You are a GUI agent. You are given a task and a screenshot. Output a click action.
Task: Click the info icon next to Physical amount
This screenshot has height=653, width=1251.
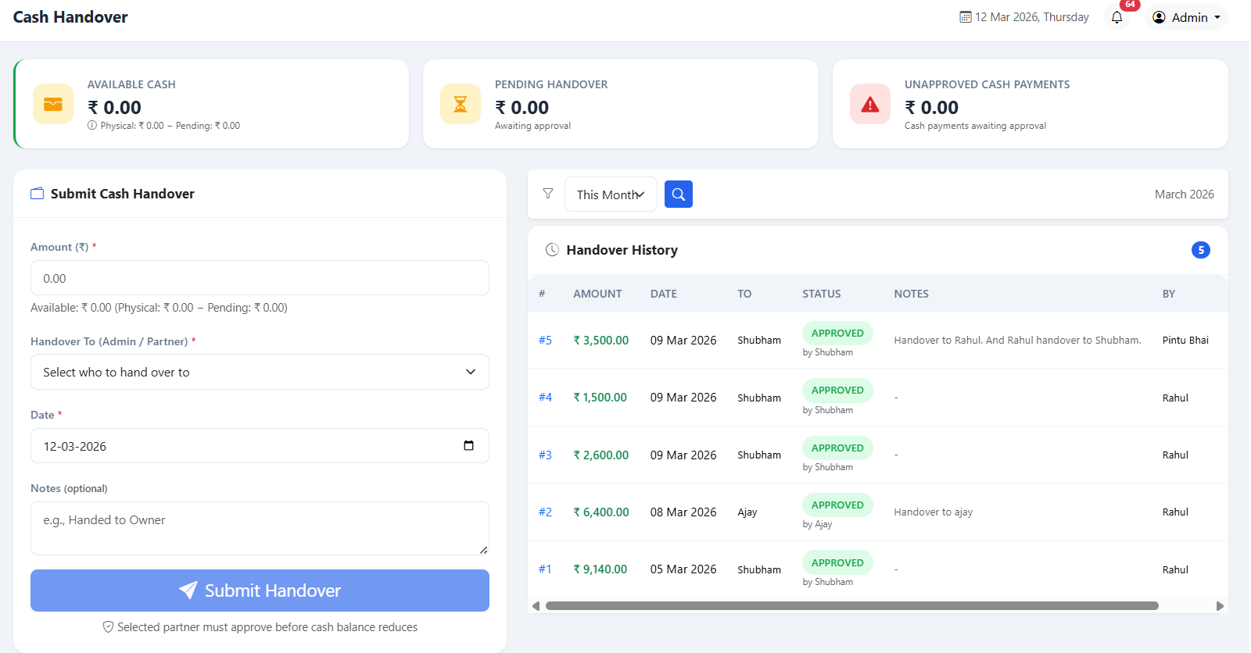pyautogui.click(x=92, y=125)
